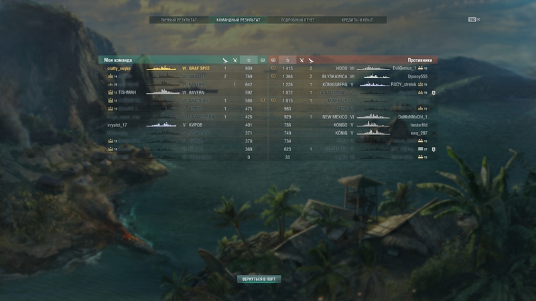
Task: Click the clan flag icon beside TISHMAH
Action: 111,92
